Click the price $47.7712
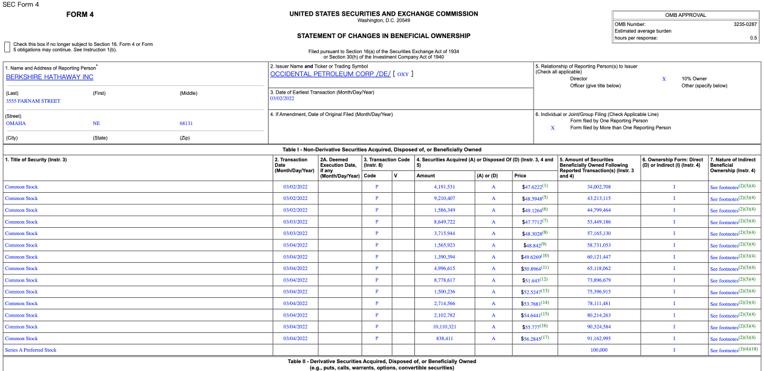This screenshot has height=371, width=764. pos(532,222)
